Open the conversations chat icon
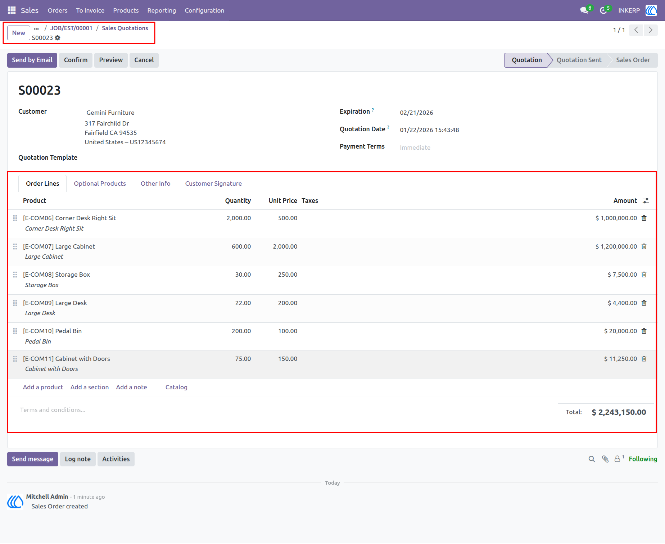665x544 pixels. tap(584, 10)
